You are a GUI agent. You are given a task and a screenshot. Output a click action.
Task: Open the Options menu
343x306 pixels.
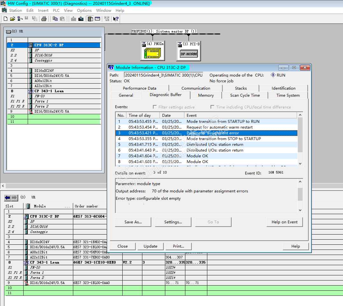pyautogui.click(x=84, y=11)
